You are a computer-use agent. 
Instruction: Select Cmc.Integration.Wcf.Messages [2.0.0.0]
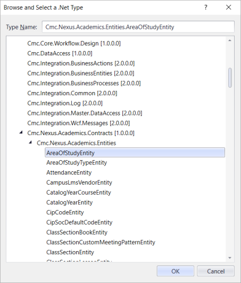coord(79,123)
